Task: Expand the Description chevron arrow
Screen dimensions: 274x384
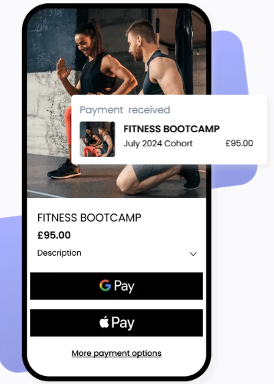Action: click(193, 254)
